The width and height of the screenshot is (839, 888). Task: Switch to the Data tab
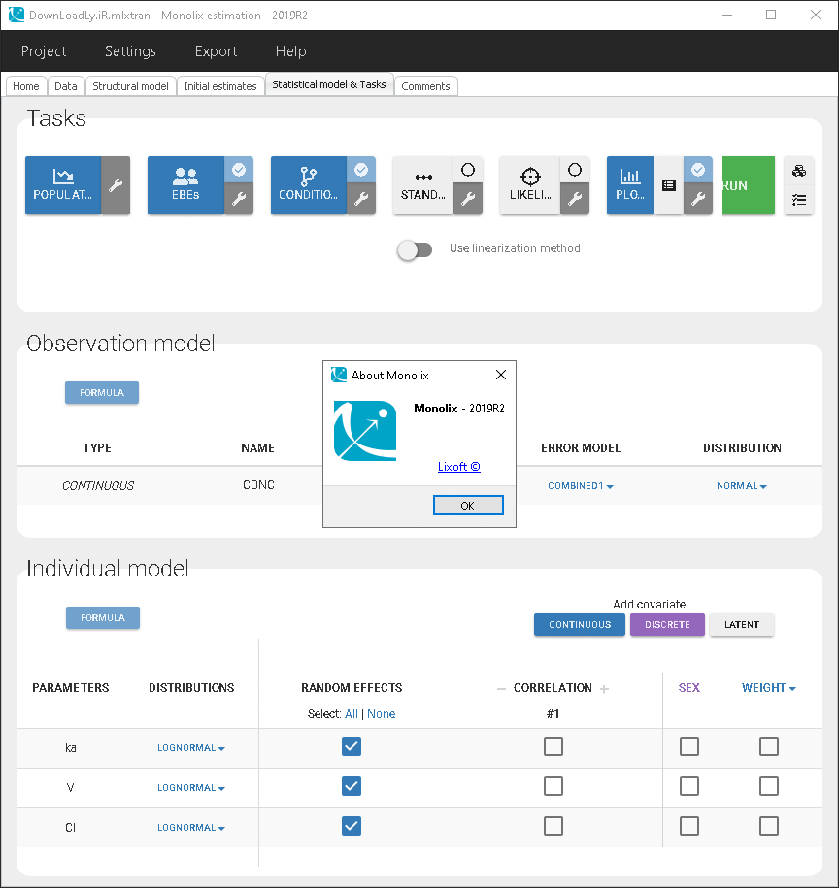tap(66, 86)
